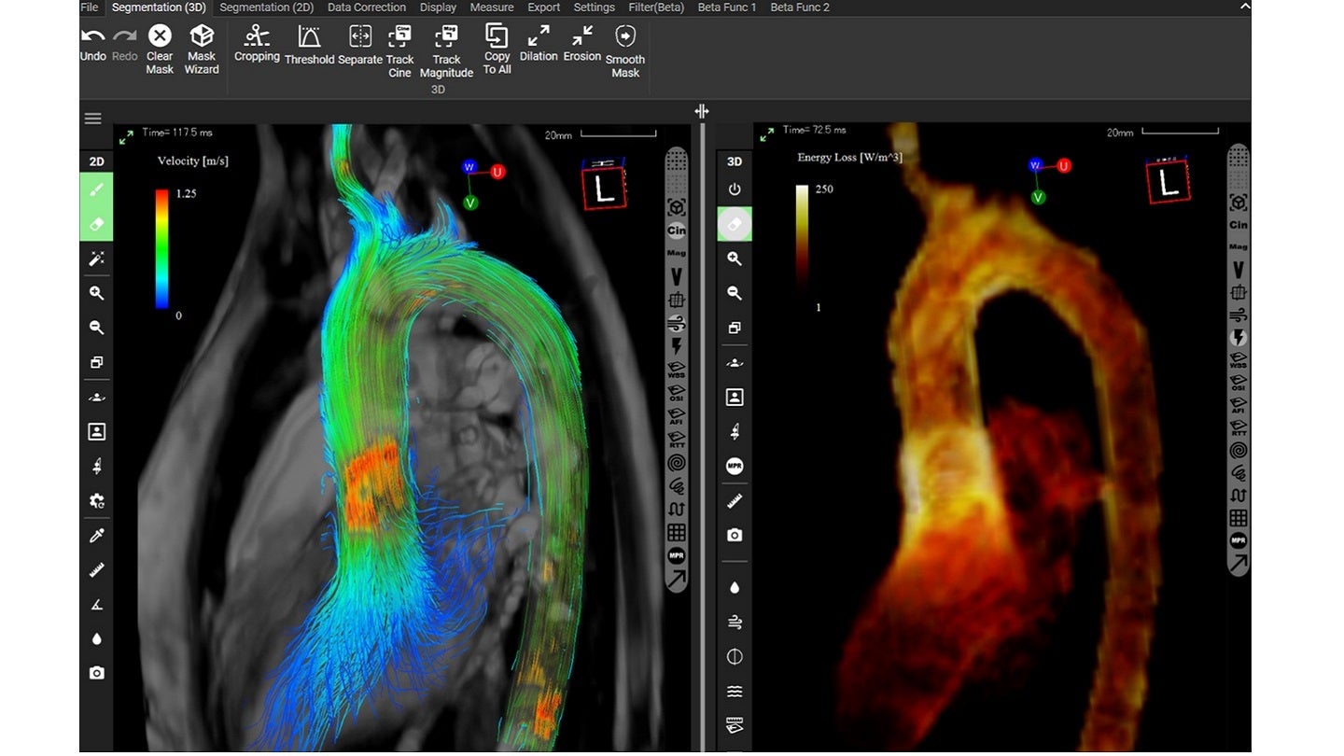Choose the Threshold tool
Image resolution: width=1344 pixels, height=756 pixels.
click(309, 37)
